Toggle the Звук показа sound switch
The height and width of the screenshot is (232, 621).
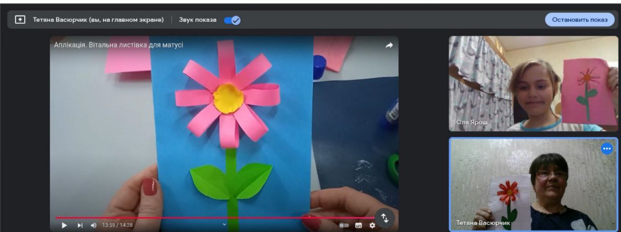(x=232, y=20)
